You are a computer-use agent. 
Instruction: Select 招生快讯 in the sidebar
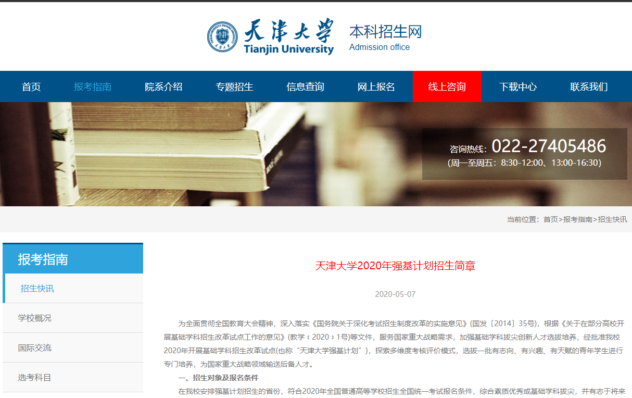[73, 288]
